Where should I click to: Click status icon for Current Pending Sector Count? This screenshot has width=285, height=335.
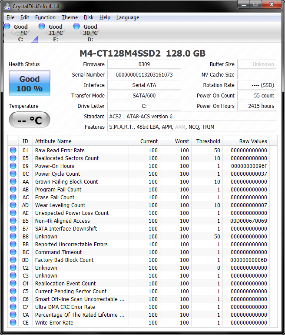[13, 291]
